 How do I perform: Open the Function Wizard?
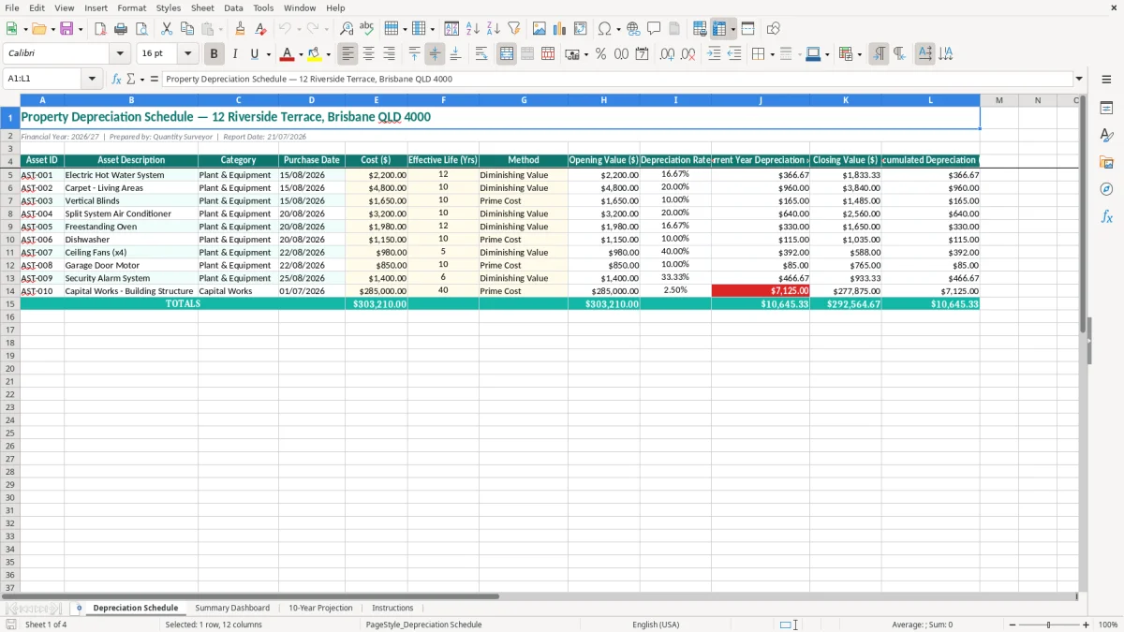[117, 79]
